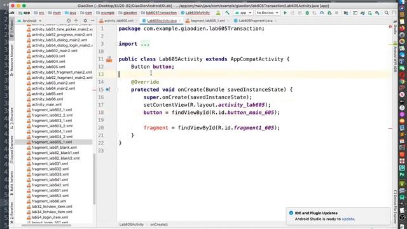Click the grey Stop icon in the toolbar
407x229 pixels.
[336, 13]
